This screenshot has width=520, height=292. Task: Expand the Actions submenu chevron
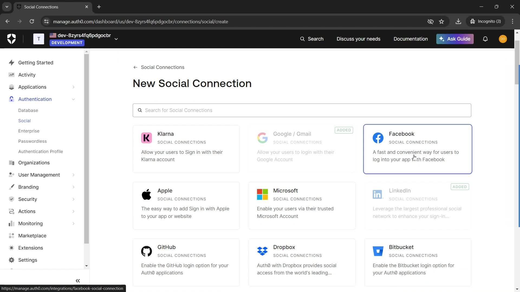[73, 211]
